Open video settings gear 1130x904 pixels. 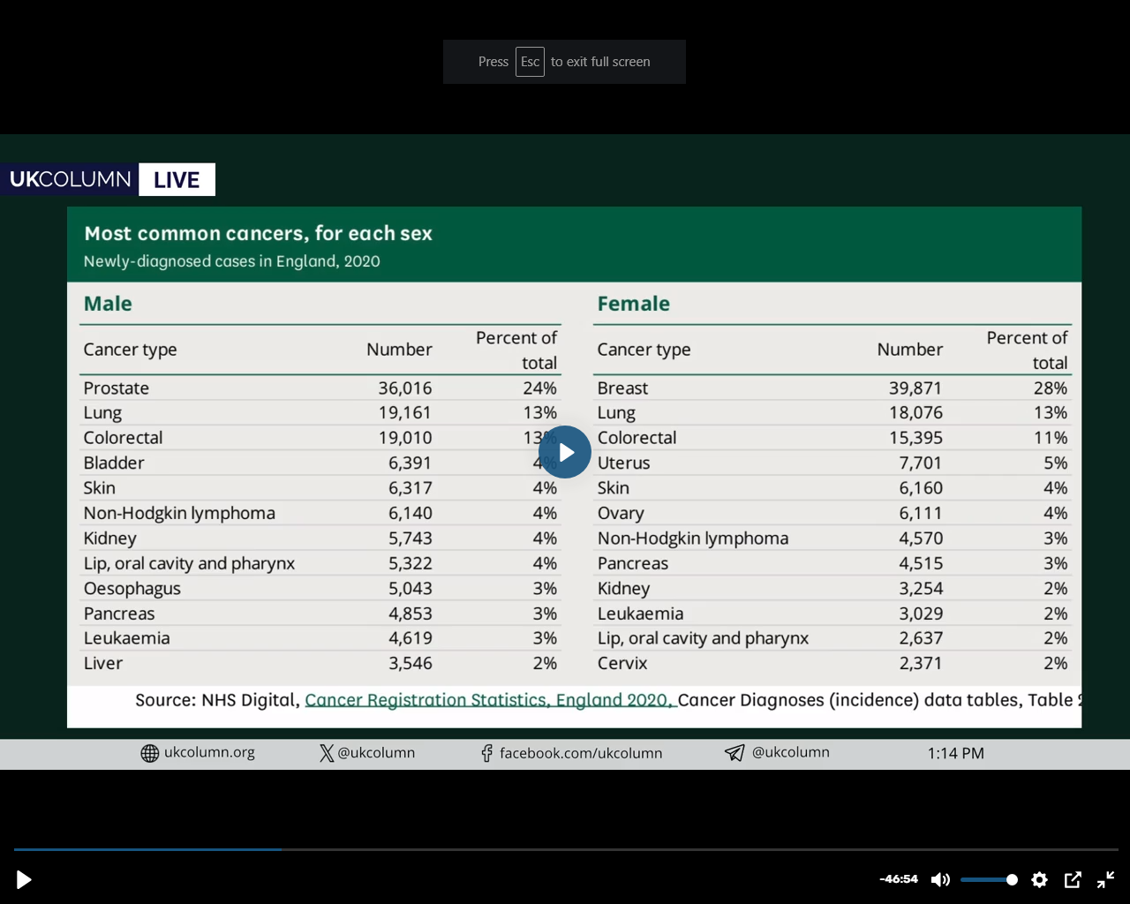[1040, 879]
